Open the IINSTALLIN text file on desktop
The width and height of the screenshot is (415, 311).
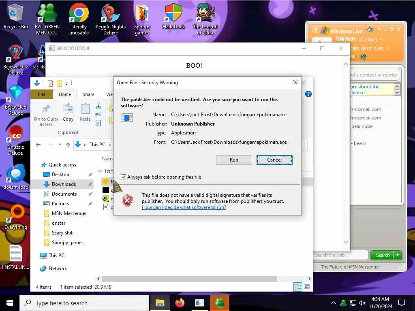tap(16, 257)
